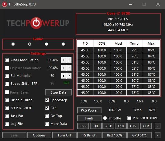Open the PKG Power button
Viewport: 165px width, 141px height.
(x=89, y=110)
